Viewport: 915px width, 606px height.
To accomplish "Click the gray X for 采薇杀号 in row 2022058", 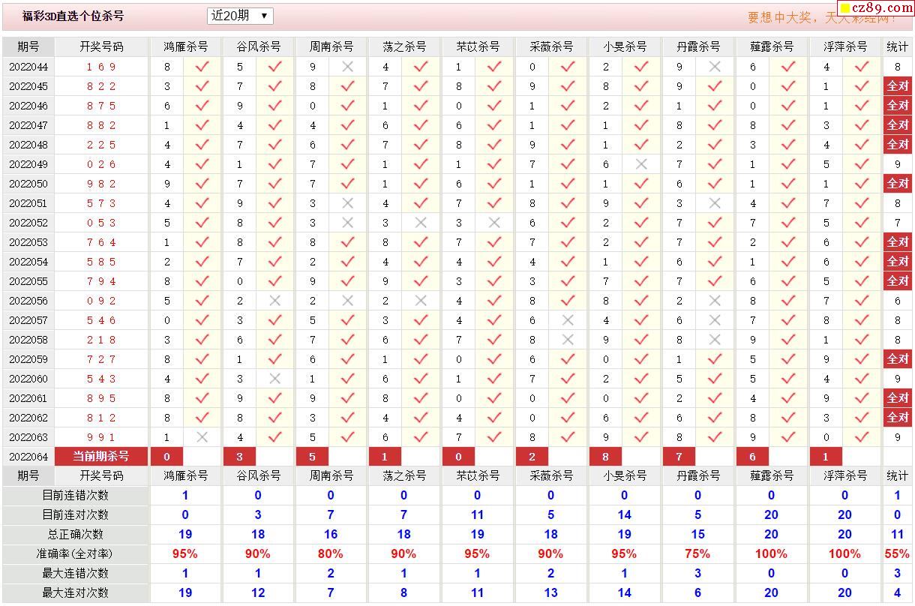I will (x=568, y=340).
